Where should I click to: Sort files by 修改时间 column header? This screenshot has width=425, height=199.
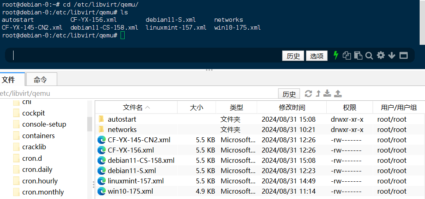point(292,107)
